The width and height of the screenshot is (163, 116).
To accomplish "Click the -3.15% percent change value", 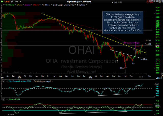I will [151, 3].
